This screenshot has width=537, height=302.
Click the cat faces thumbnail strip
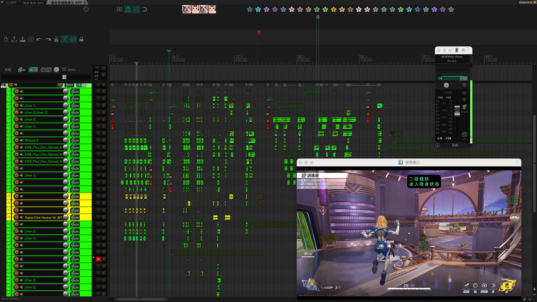pos(199,9)
